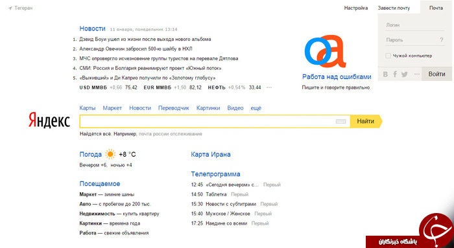This screenshot has width=454, height=248.
Task: Open the Видео service tab
Action: 235,108
